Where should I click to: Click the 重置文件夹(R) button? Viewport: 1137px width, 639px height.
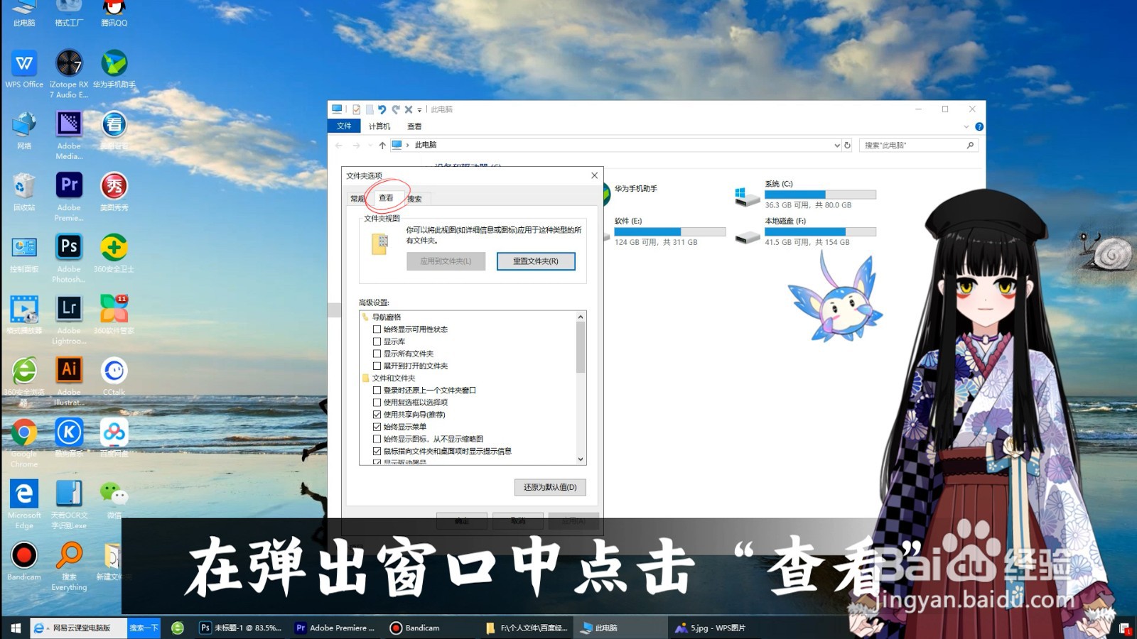[536, 261]
